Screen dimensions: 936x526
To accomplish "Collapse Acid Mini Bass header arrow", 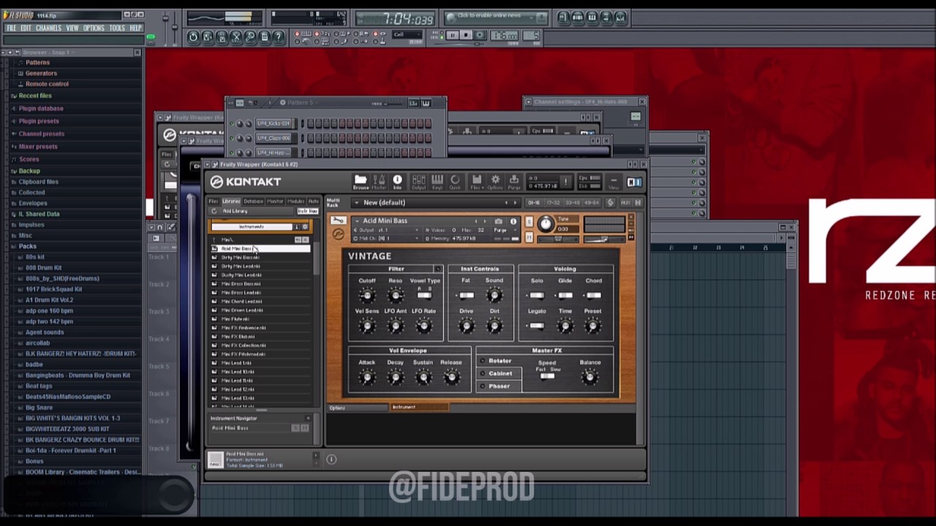I will click(358, 221).
